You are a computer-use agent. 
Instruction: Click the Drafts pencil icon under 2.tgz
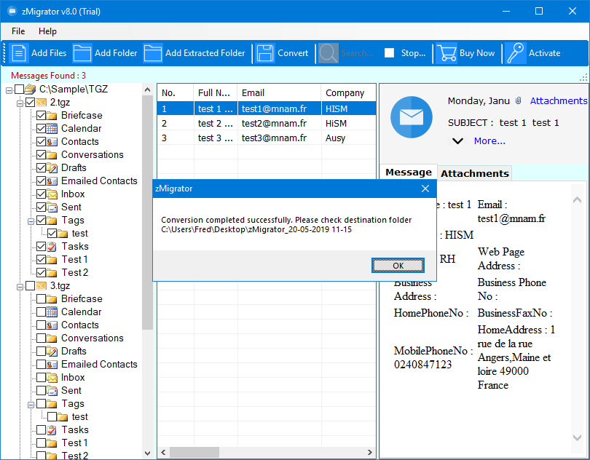click(x=52, y=167)
